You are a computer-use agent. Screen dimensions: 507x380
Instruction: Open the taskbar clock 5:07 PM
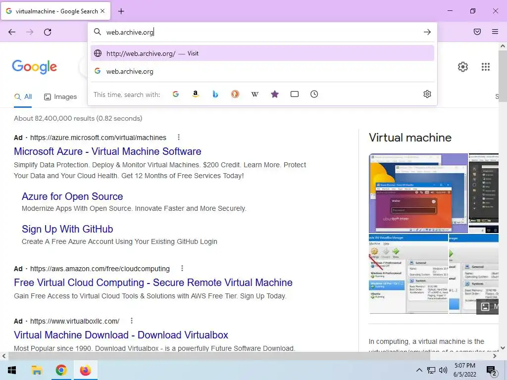[x=465, y=370]
